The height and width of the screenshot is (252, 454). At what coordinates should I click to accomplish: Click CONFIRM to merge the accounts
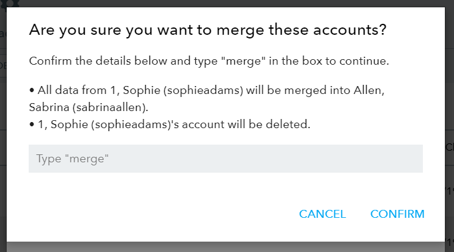(397, 214)
